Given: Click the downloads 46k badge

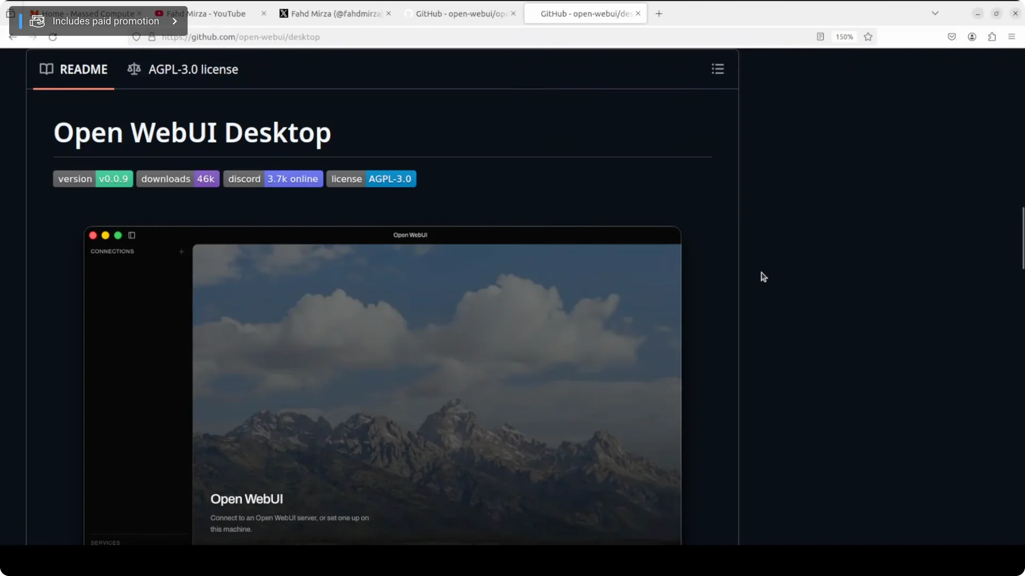Looking at the screenshot, I should pos(178,179).
